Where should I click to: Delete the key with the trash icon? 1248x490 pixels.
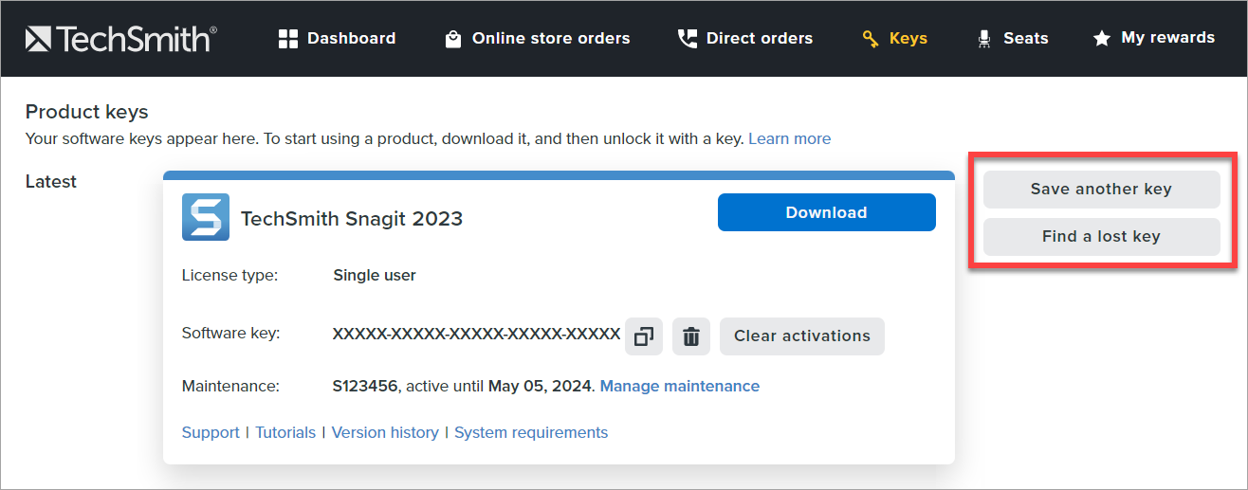(691, 336)
